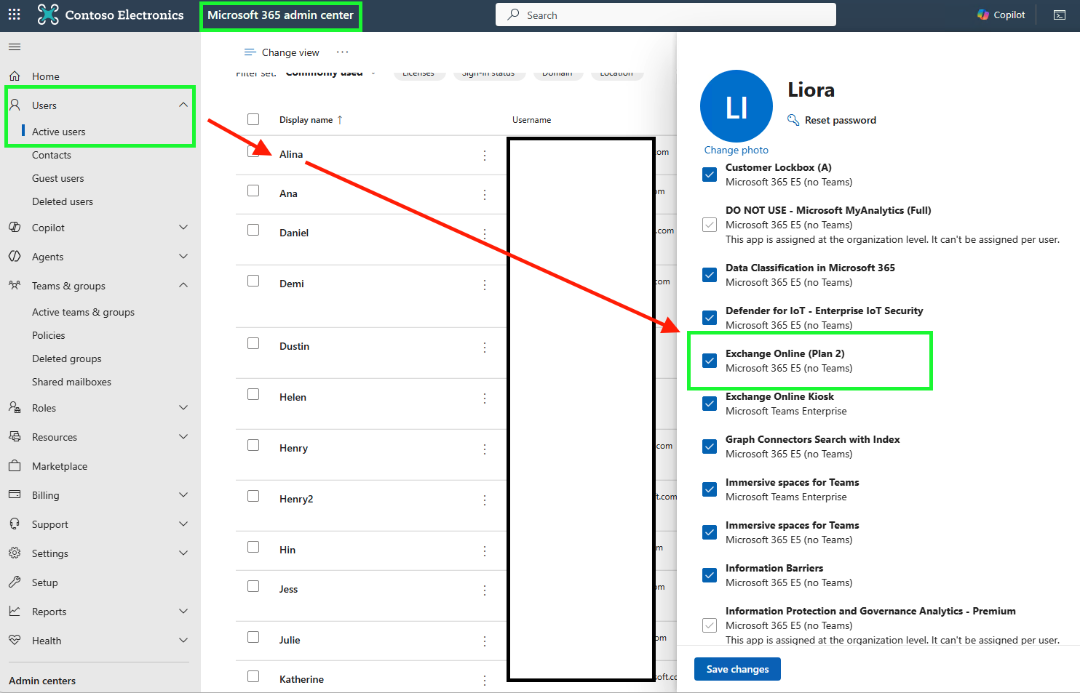
Task: Tick the checkbox for Daniel
Action: (253, 230)
